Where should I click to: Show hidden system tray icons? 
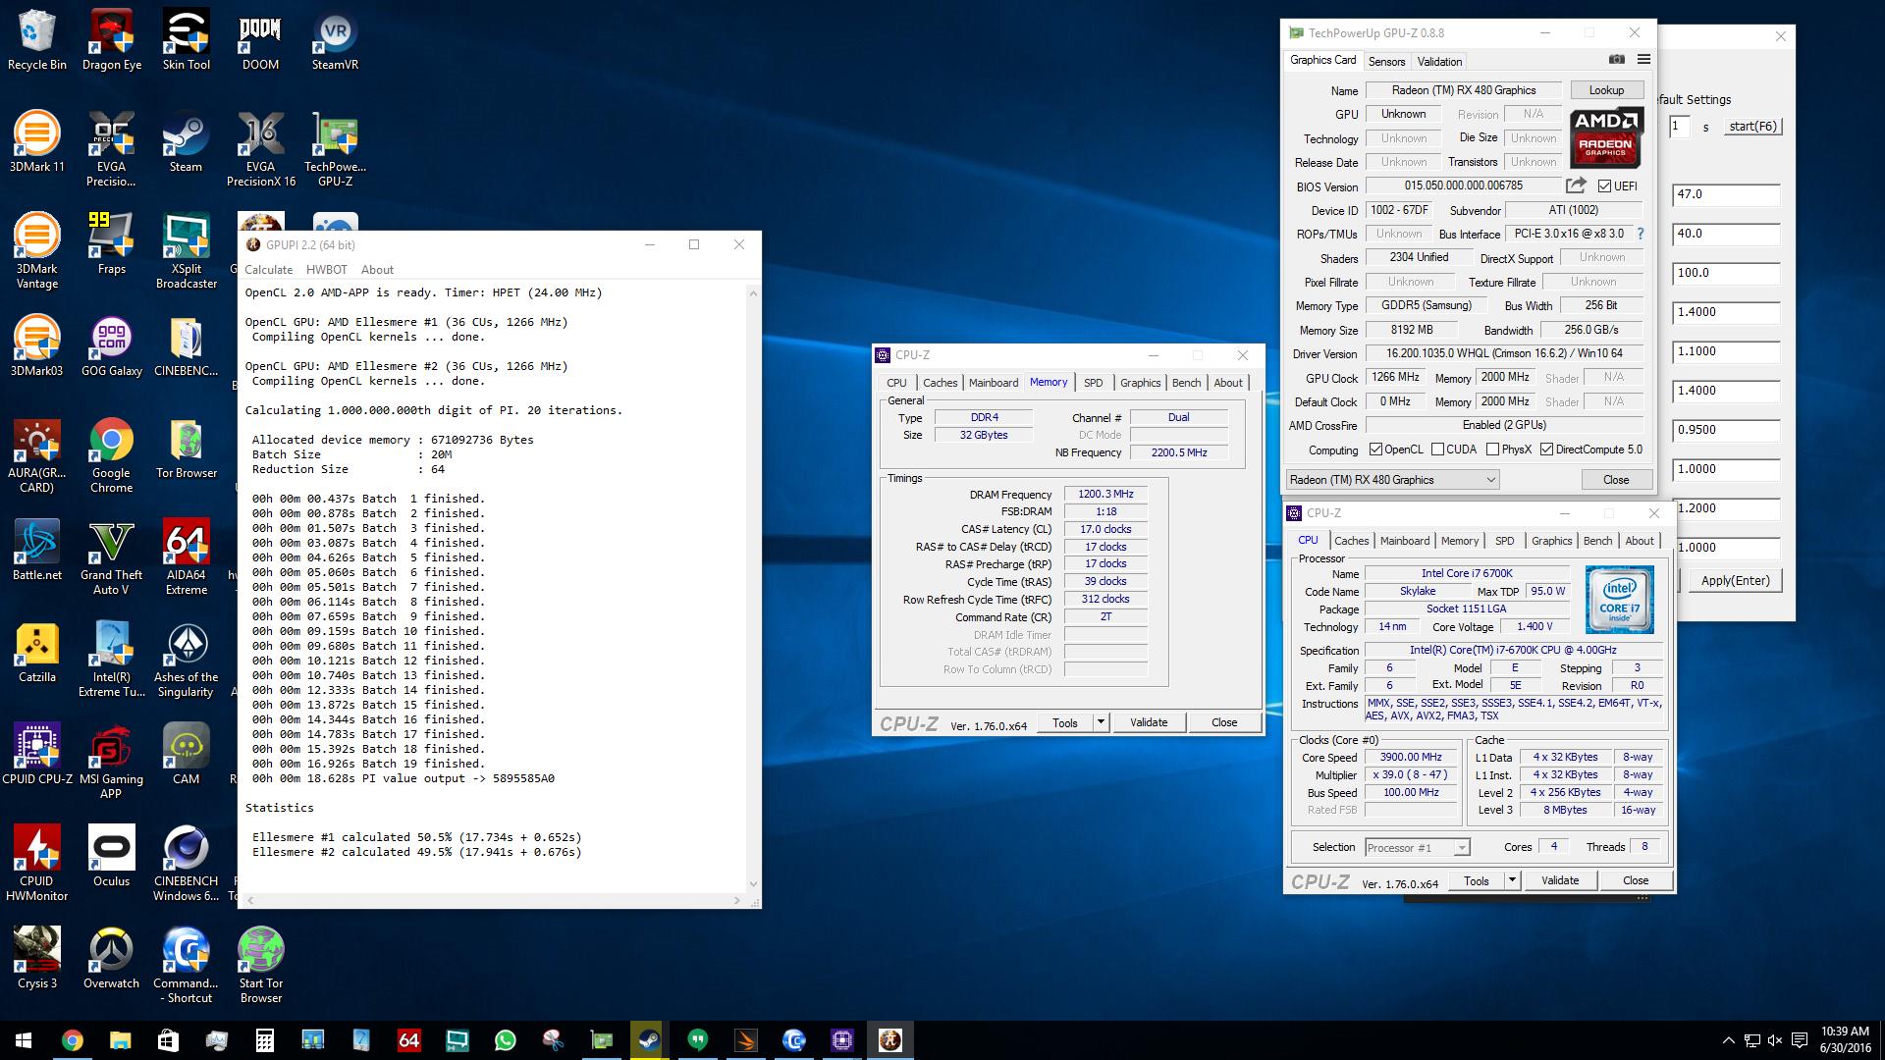(1728, 1040)
